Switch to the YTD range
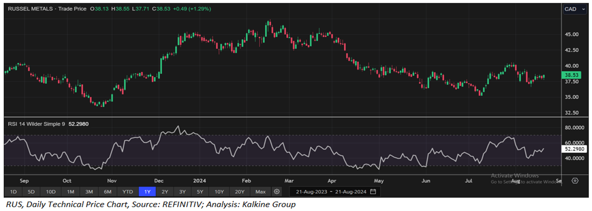This screenshot has width=592, height=211. (x=128, y=191)
